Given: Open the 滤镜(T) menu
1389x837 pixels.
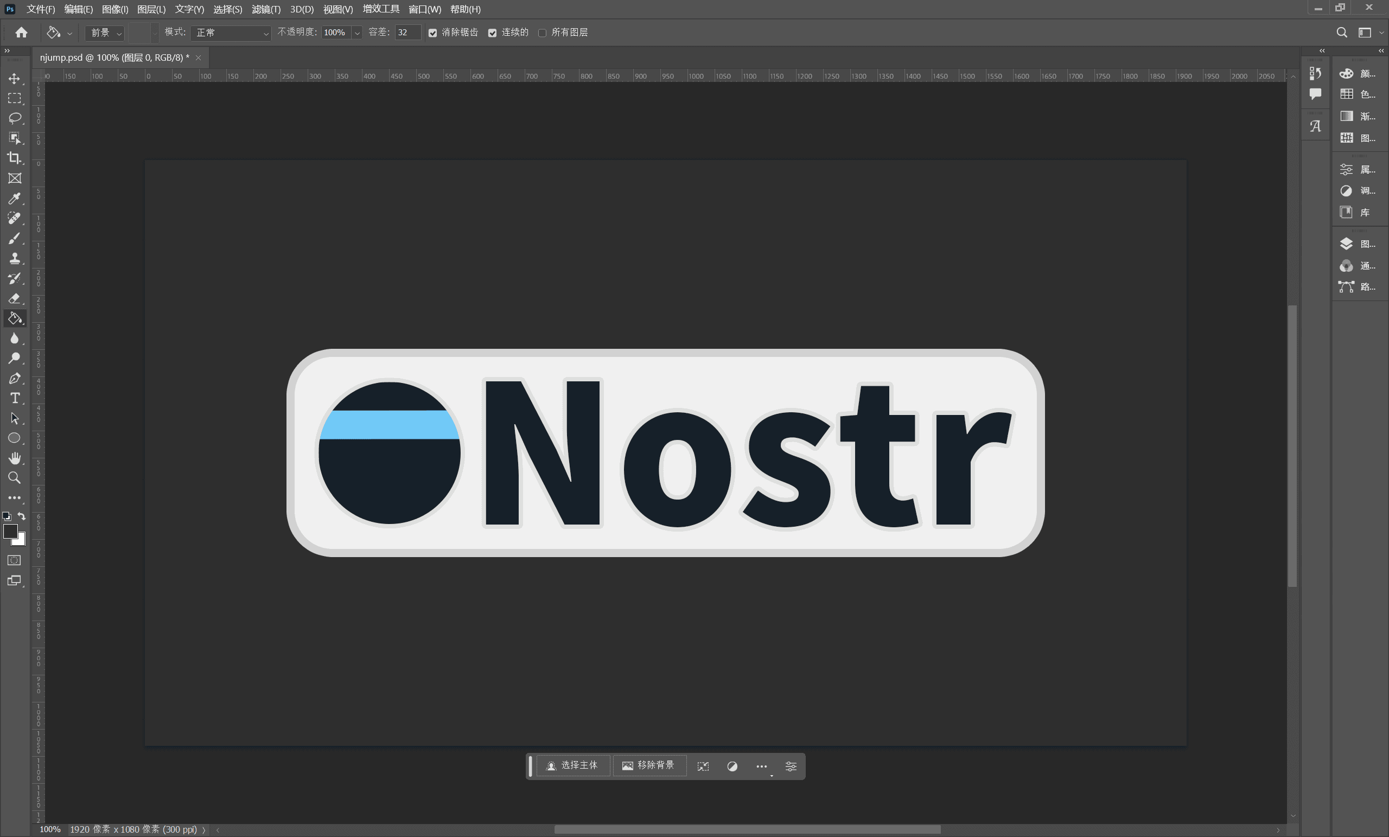Looking at the screenshot, I should pos(265,9).
